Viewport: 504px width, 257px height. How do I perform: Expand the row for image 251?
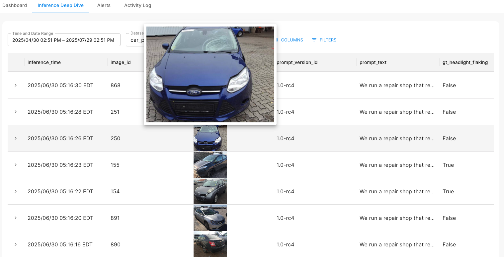point(16,112)
